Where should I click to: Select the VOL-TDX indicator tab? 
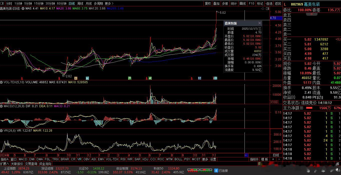click(x=112, y=159)
